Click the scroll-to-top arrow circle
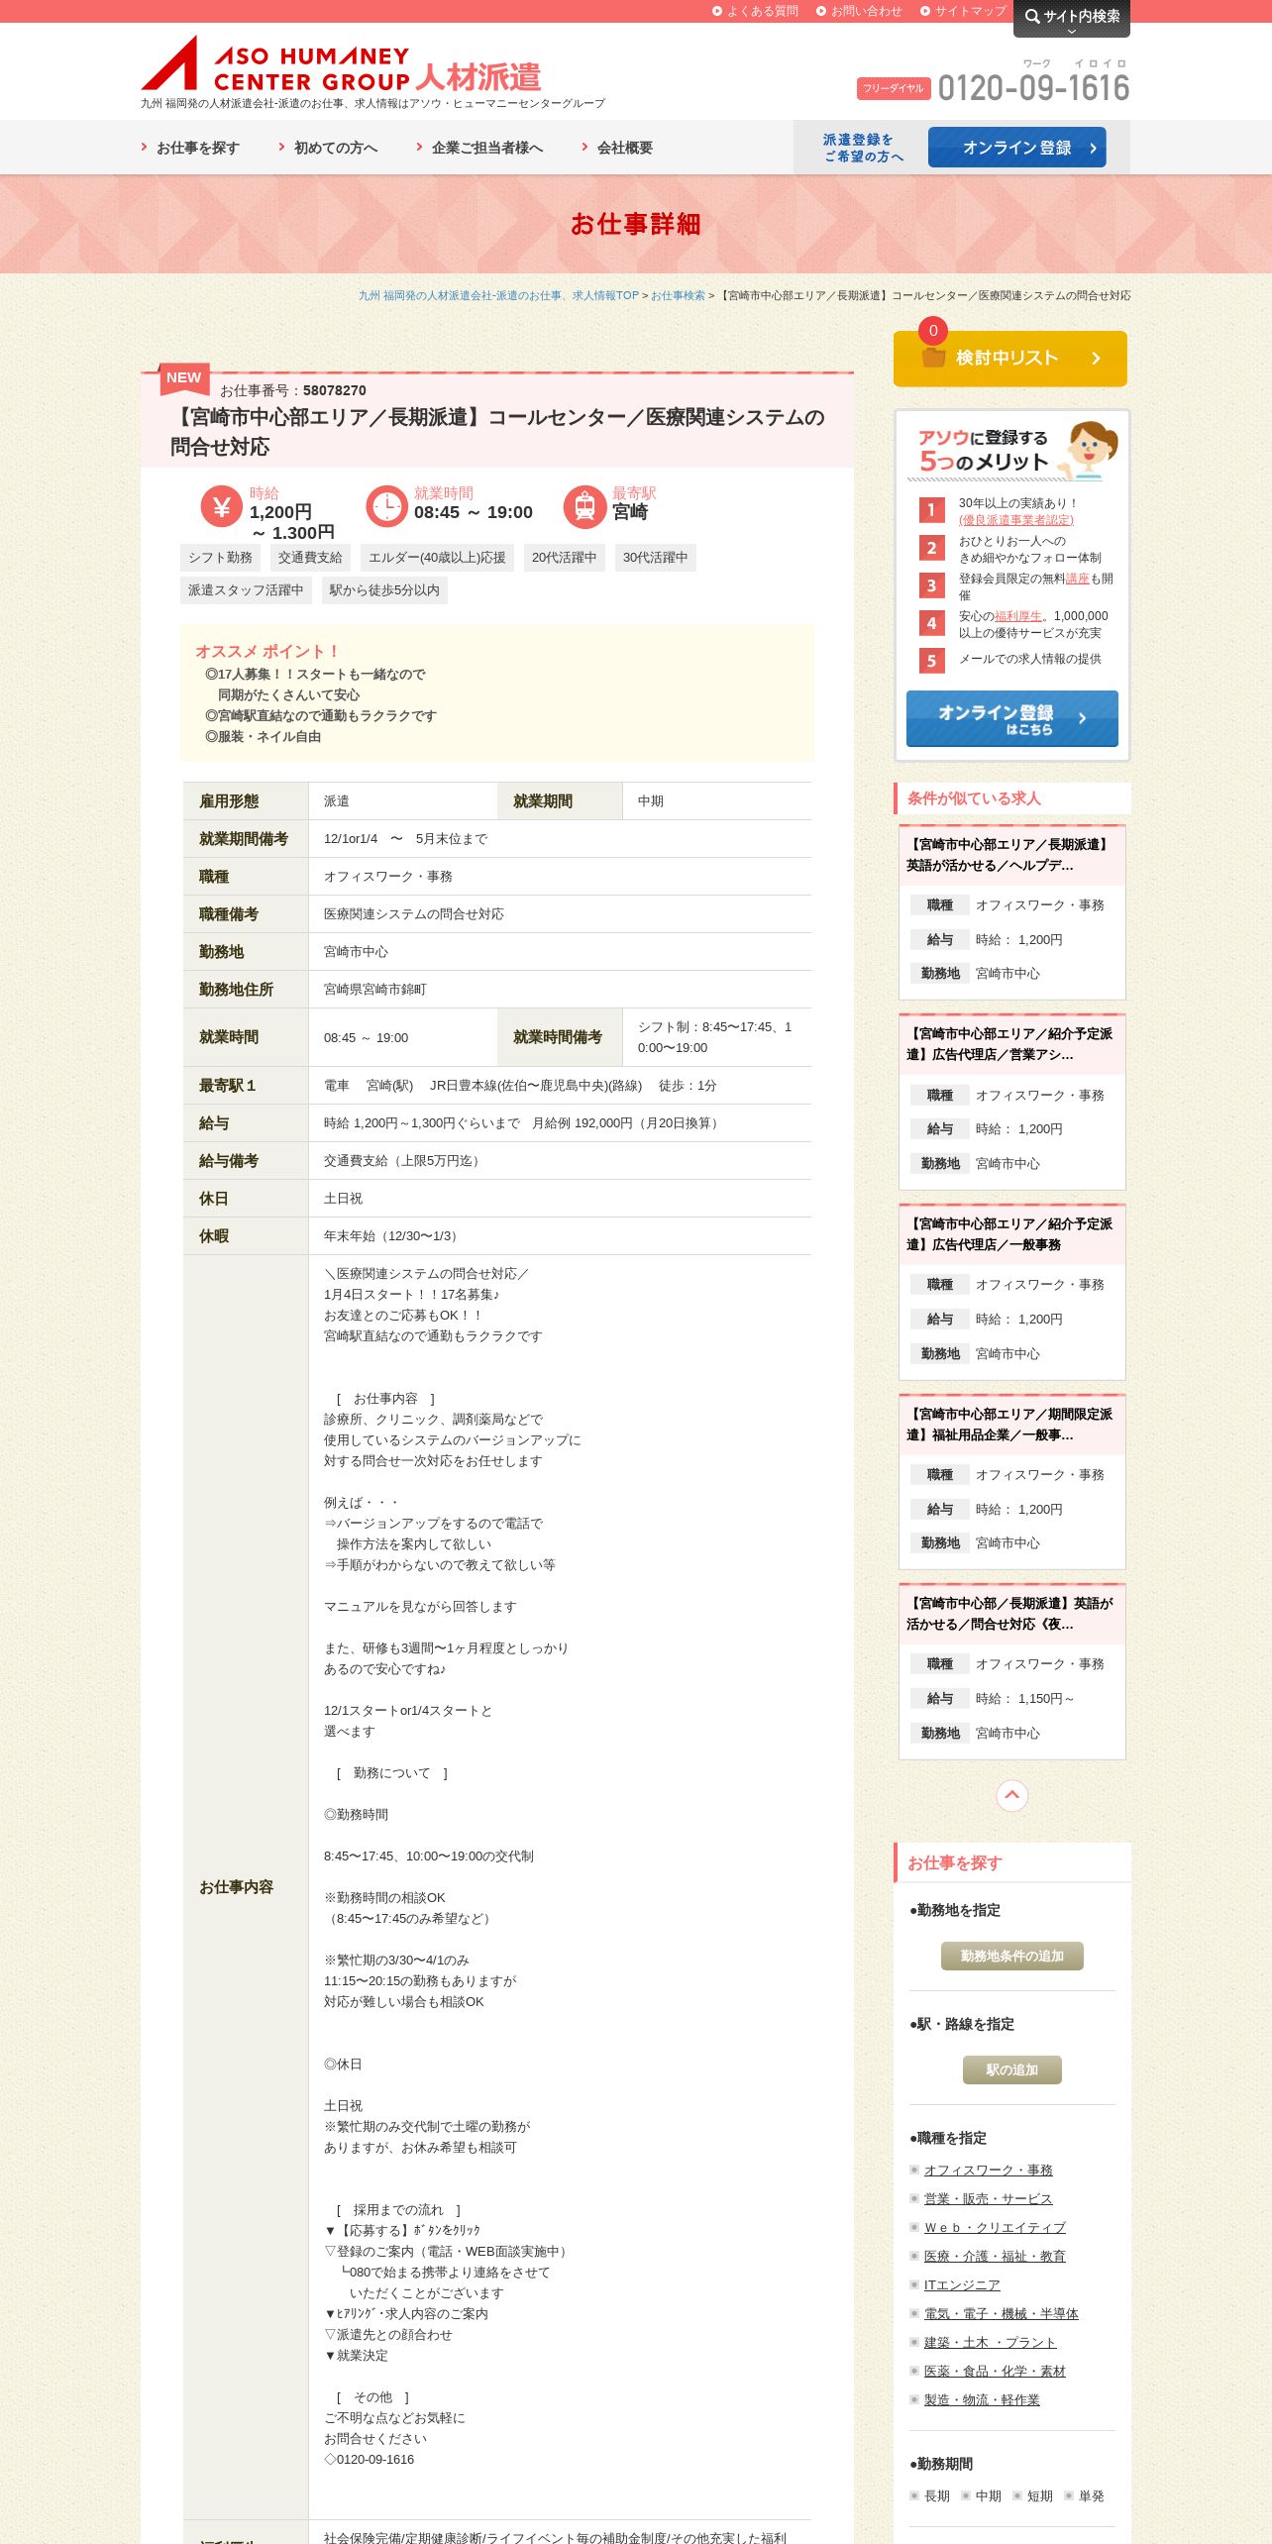Viewport: 1272px width, 2544px height. point(1011,1795)
